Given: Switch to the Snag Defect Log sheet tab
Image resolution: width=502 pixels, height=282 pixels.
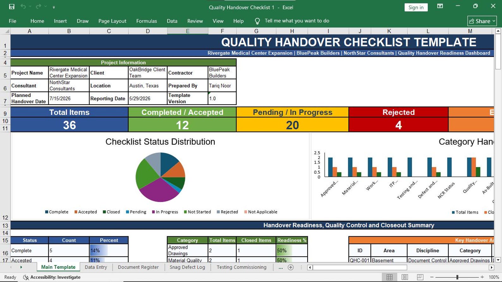Looking at the screenshot, I should (187, 267).
